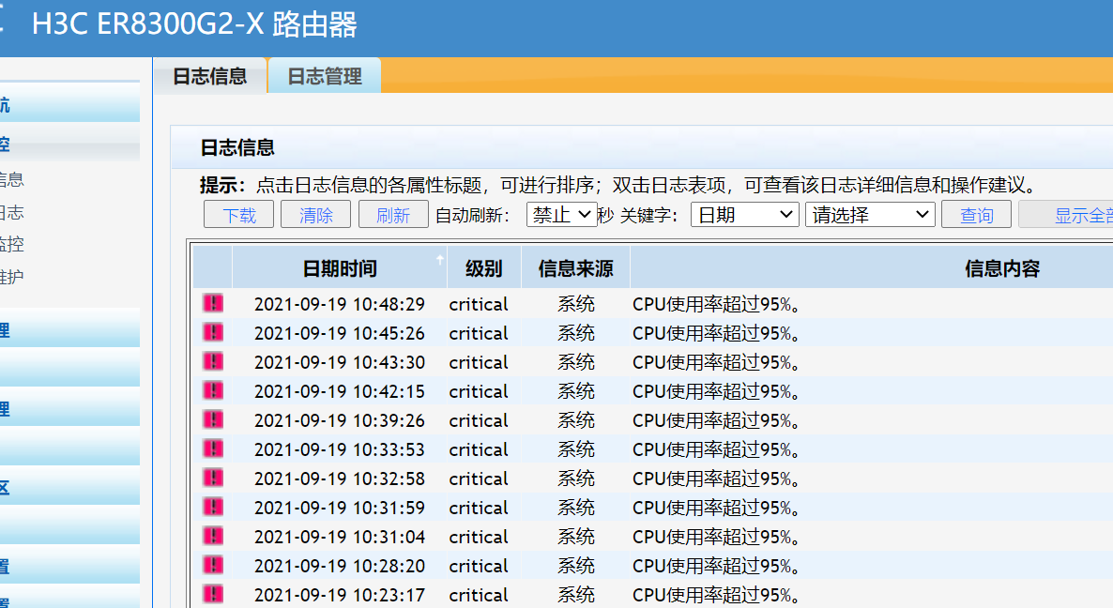Screen dimensions: 1113x608
Task: Click 系统 source in 10:39:26 row
Action: tap(575, 420)
